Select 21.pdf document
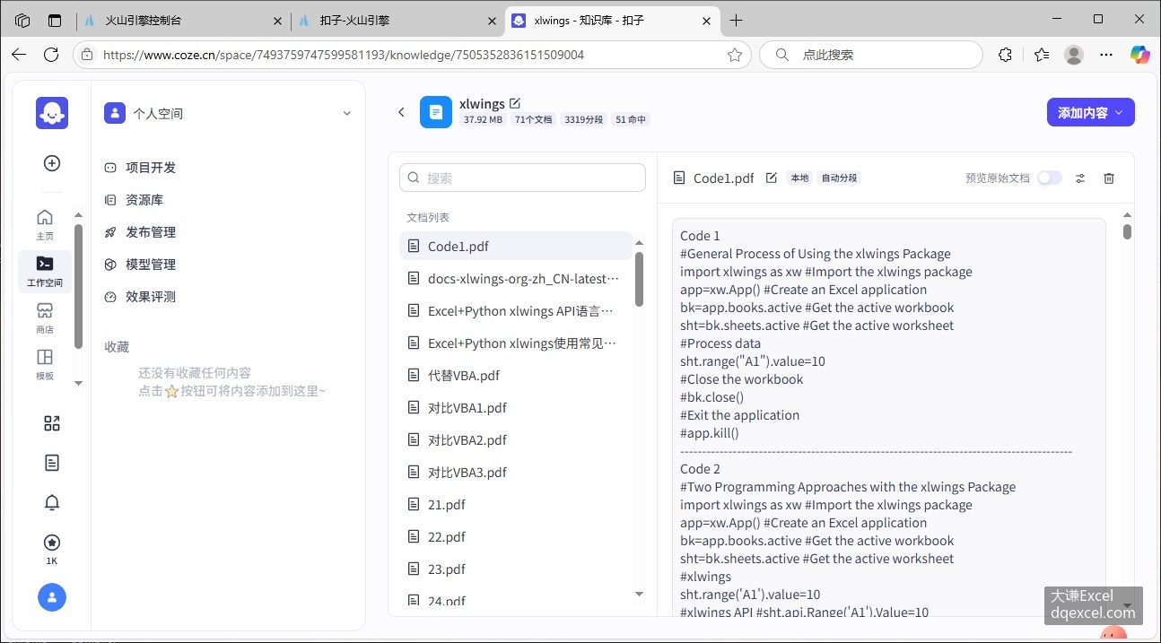The width and height of the screenshot is (1161, 643). [516, 505]
